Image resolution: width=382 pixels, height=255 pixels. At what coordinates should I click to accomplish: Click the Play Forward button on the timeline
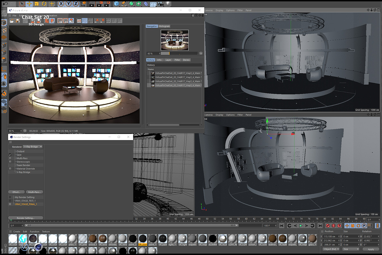[x=301, y=226]
